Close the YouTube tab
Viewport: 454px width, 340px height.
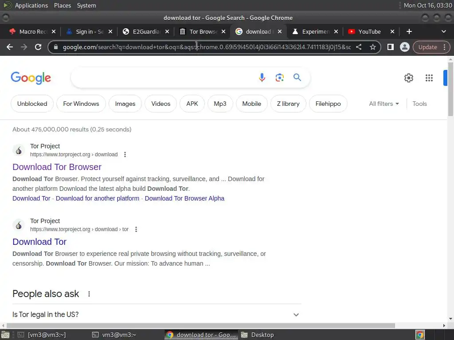tap(392, 31)
